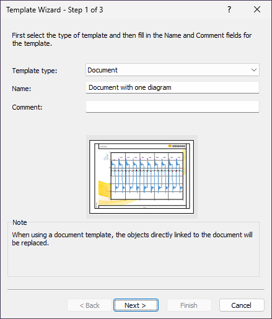Click the empty Comment input field
272x319 pixels.
coord(172,107)
